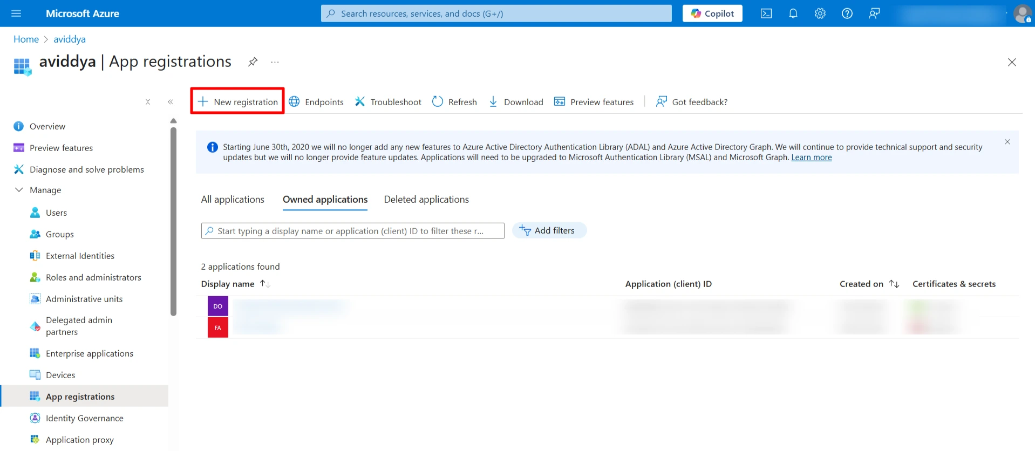
Task: Dismiss the ADAL deprecation info banner
Action: click(x=1007, y=142)
